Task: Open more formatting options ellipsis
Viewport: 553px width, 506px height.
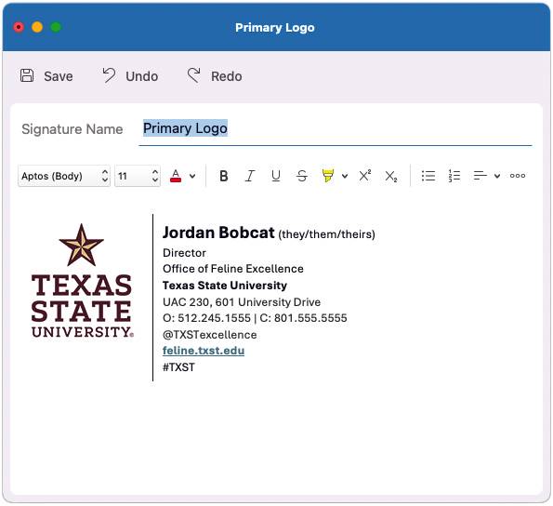Action: [x=518, y=176]
